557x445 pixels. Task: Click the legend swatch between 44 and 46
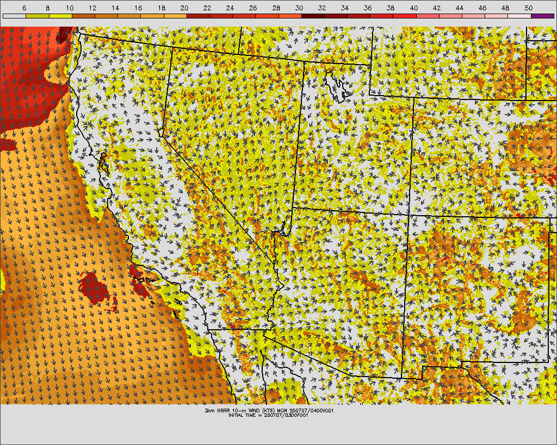pyautogui.click(x=474, y=16)
